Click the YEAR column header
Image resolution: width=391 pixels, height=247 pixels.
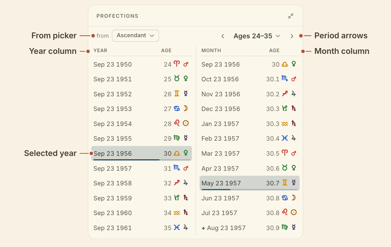(x=100, y=51)
